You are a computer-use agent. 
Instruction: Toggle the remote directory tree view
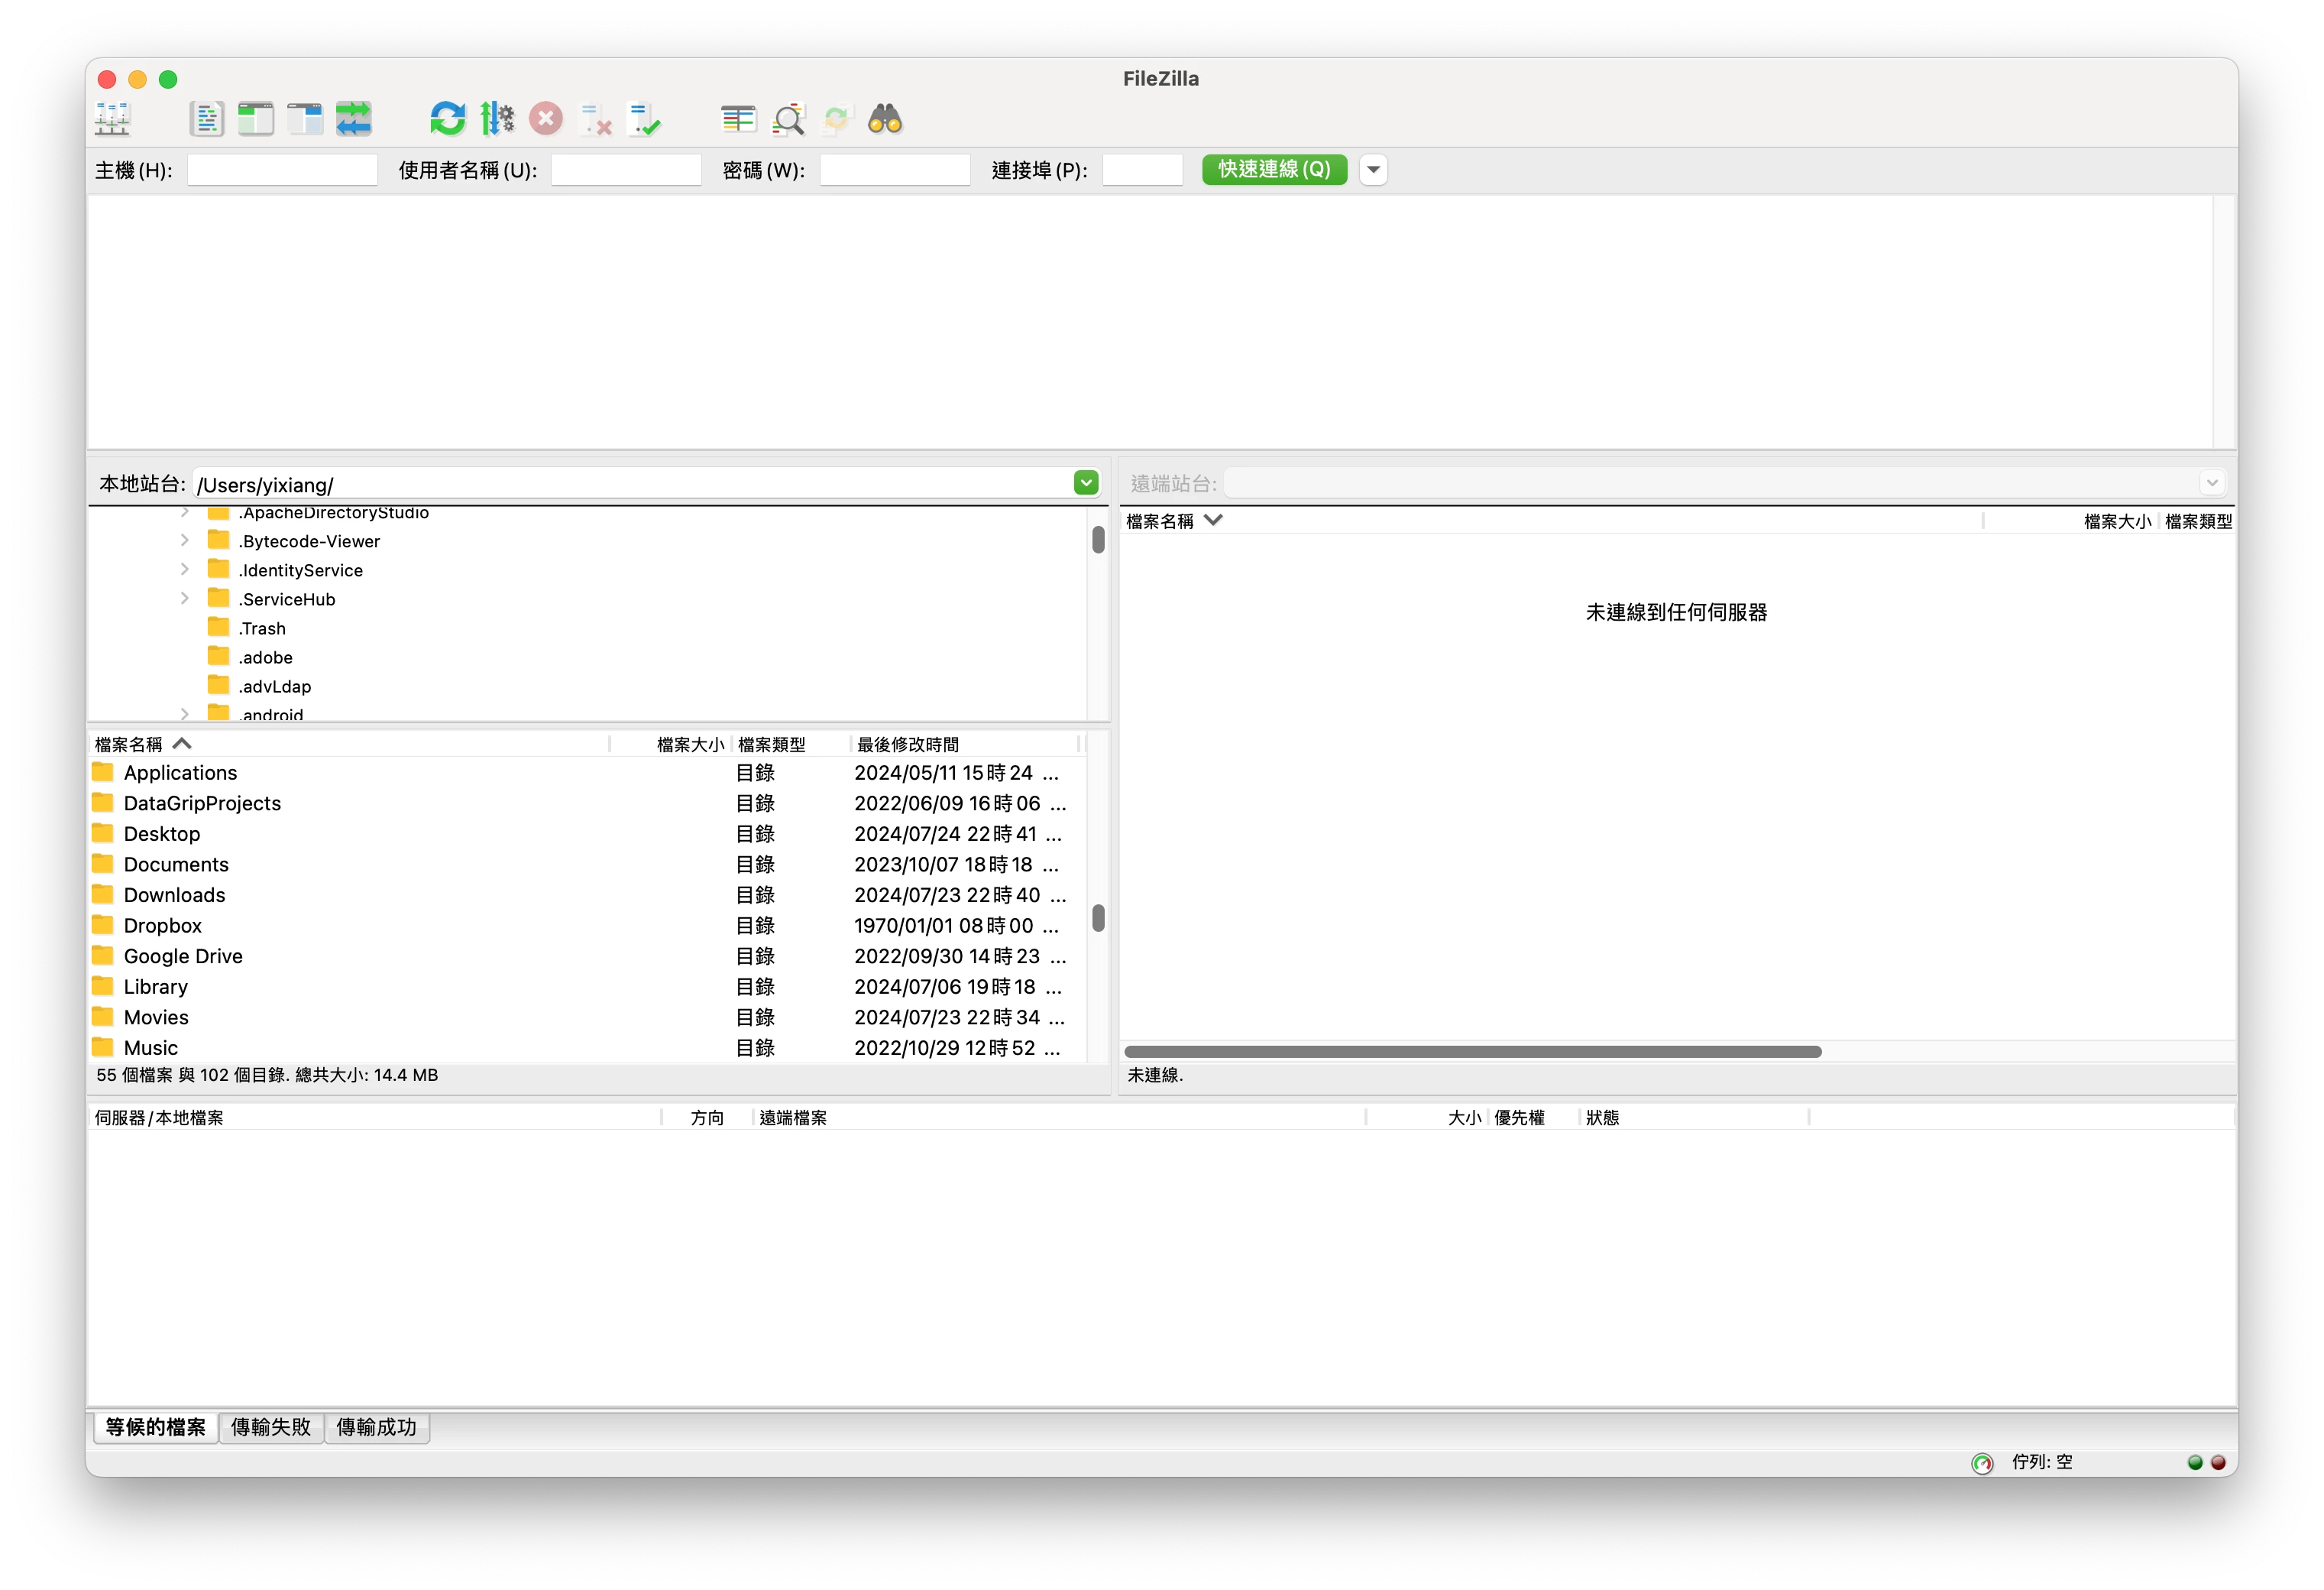click(305, 119)
